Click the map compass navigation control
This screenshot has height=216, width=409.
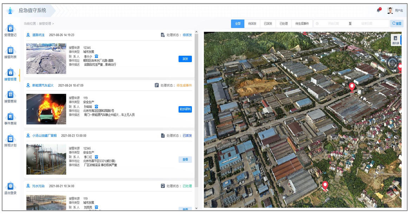[x=392, y=63]
